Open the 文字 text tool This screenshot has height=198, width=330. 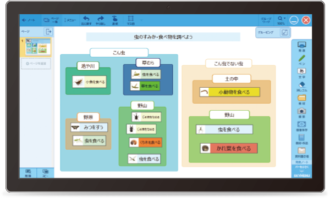click(301, 73)
